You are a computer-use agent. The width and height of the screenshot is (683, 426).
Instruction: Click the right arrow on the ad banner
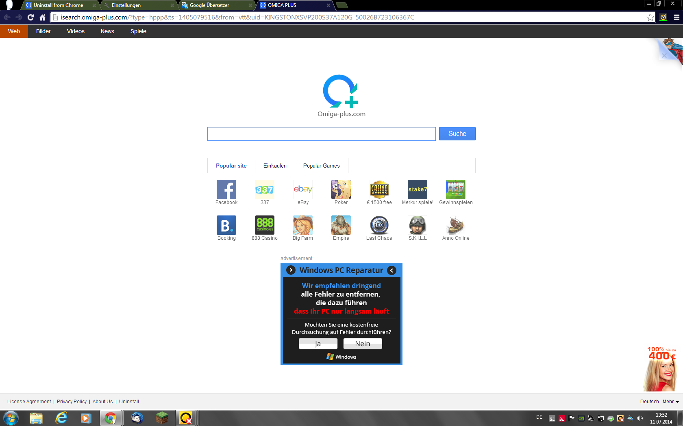point(291,270)
